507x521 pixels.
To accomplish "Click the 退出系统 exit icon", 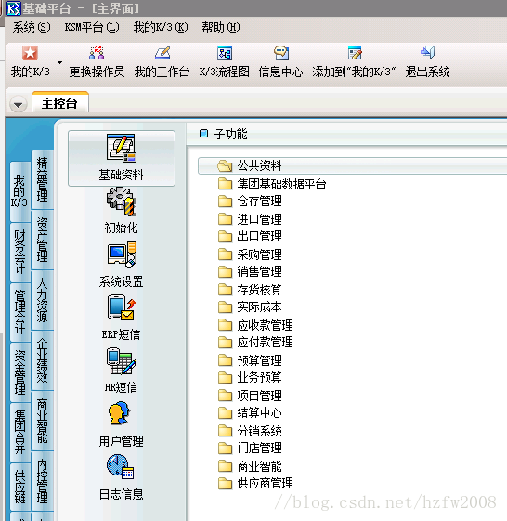I will pos(427,54).
